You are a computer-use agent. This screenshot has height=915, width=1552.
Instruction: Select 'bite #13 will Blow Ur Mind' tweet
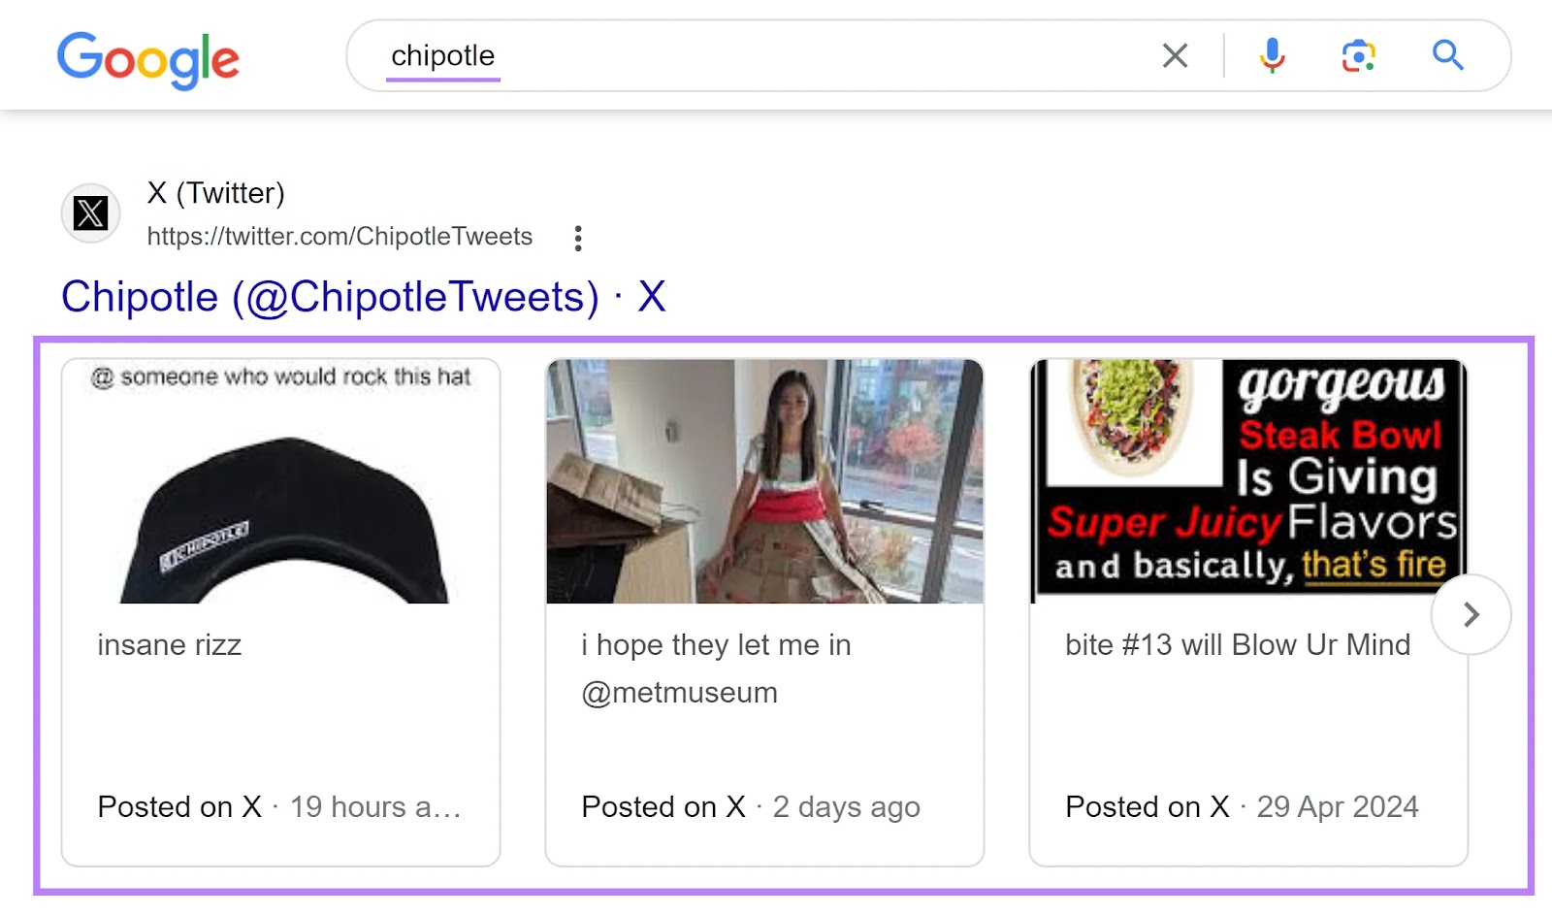pos(1237,644)
